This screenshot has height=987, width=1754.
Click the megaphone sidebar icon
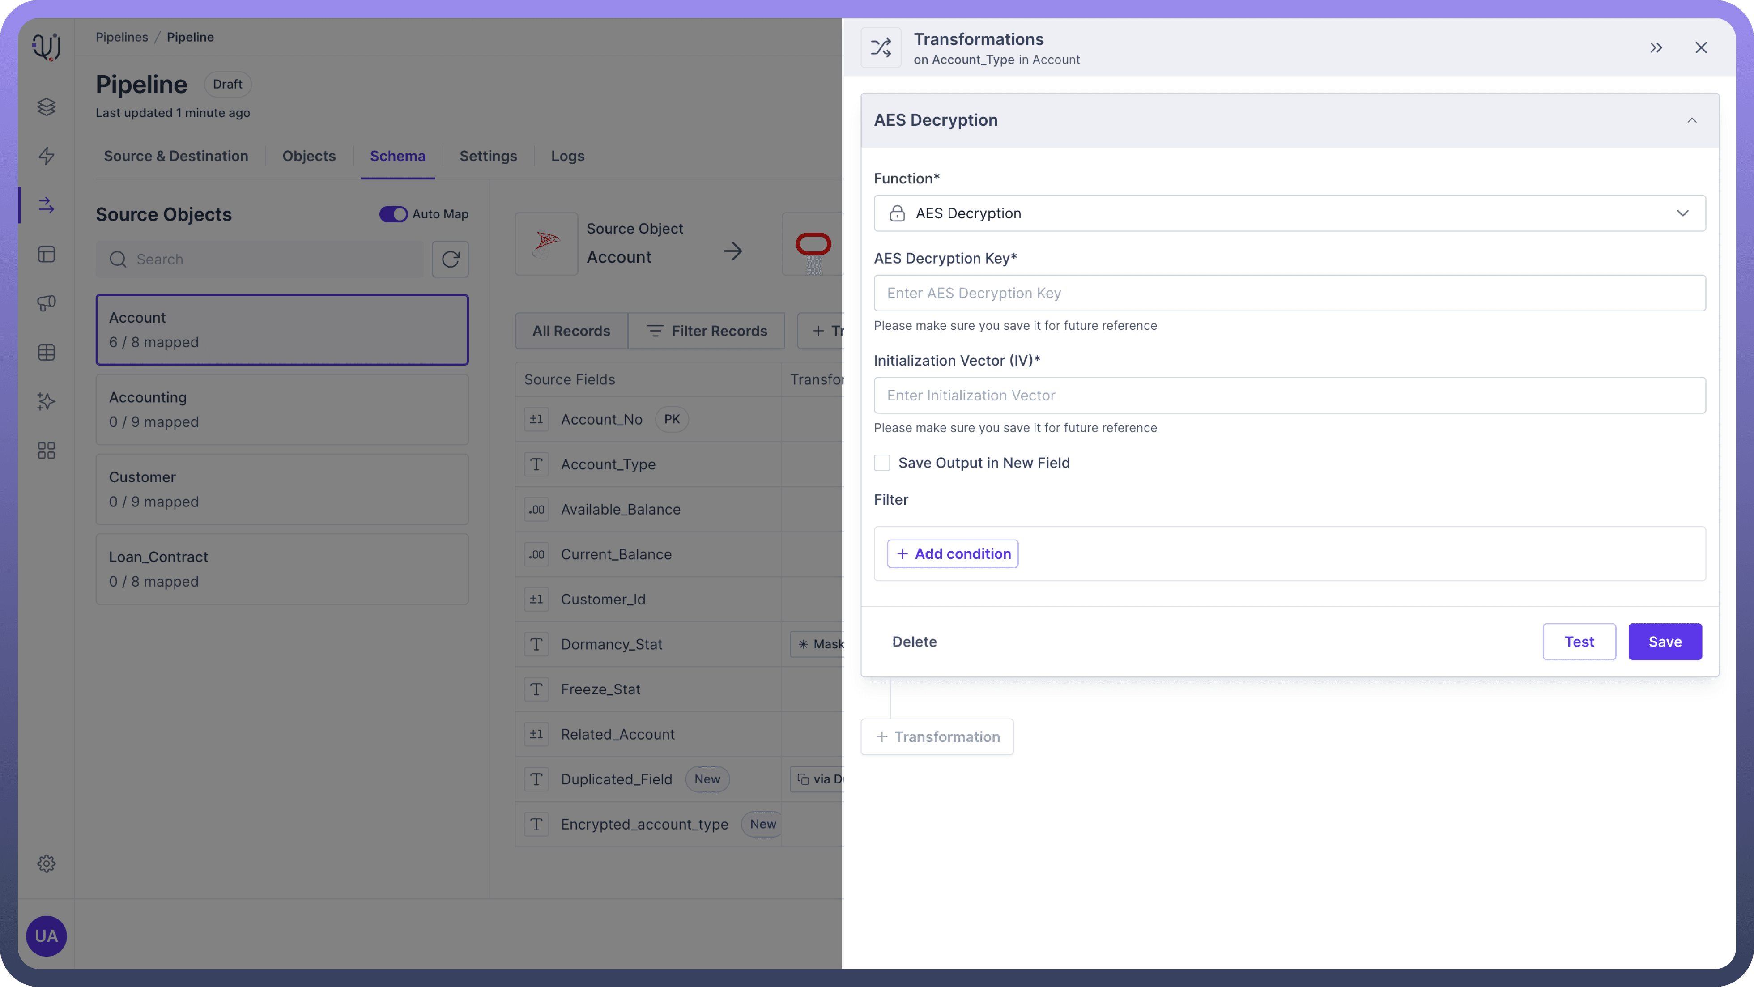[46, 303]
